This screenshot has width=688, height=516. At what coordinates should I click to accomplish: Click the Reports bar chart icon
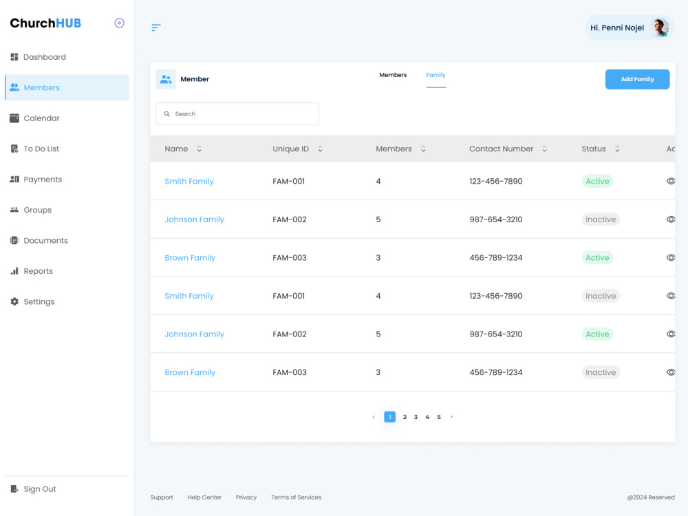pyautogui.click(x=14, y=271)
